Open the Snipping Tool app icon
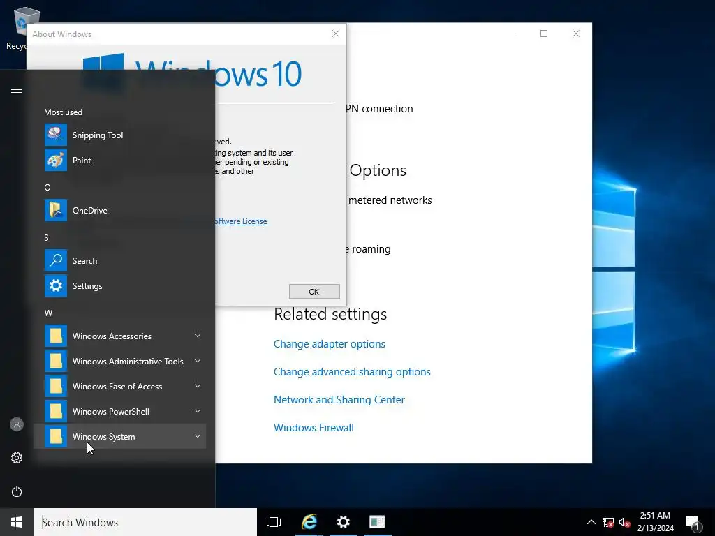The image size is (715, 536). click(x=56, y=135)
